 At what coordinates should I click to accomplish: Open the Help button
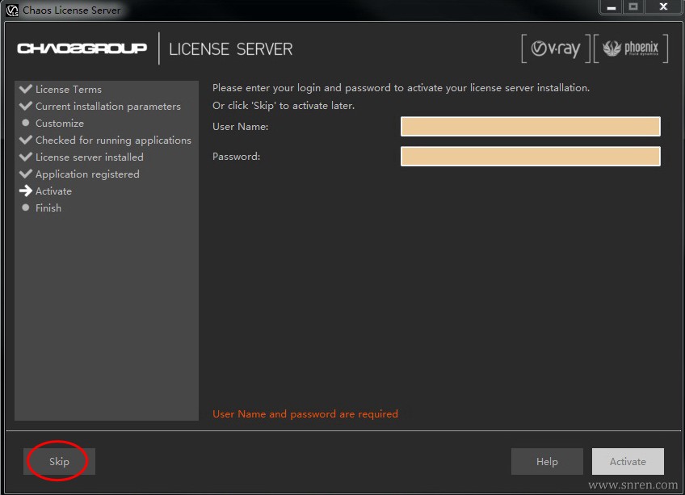547,461
